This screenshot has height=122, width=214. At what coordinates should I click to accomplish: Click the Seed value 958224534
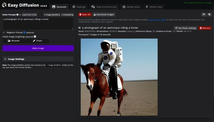(90, 31)
